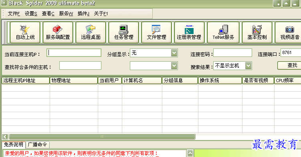Image resolution: width=301 pixels, height=157 pixels.
Task: Switch to the 广播命令 tab
Action: coord(37,145)
